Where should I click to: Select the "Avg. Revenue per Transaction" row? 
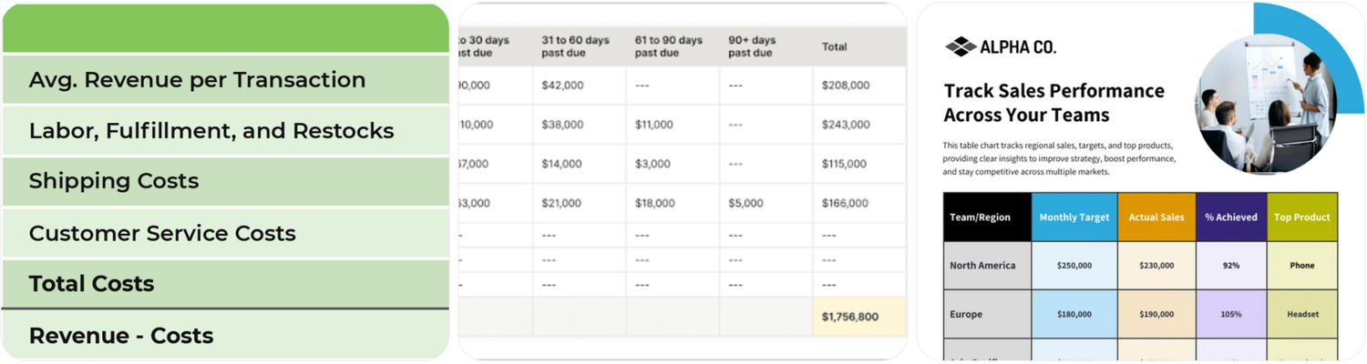tap(226, 79)
